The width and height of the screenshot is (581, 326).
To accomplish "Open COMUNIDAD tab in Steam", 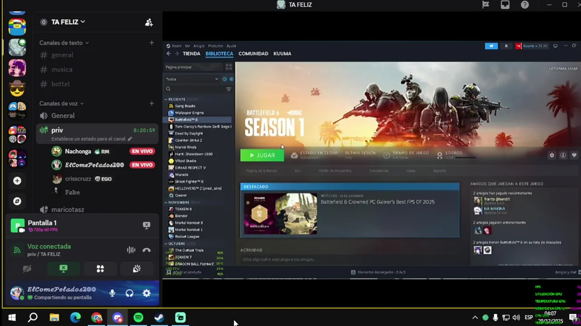I will [253, 53].
